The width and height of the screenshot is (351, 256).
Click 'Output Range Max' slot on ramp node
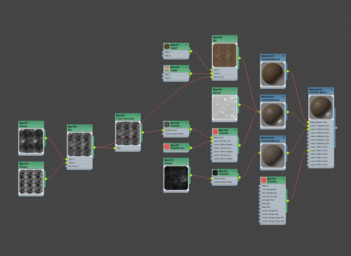pyautogui.click(x=273, y=214)
